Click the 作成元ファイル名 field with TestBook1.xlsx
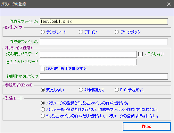Image resolution: width=174 pixels, height=133 pixels. 104,22
